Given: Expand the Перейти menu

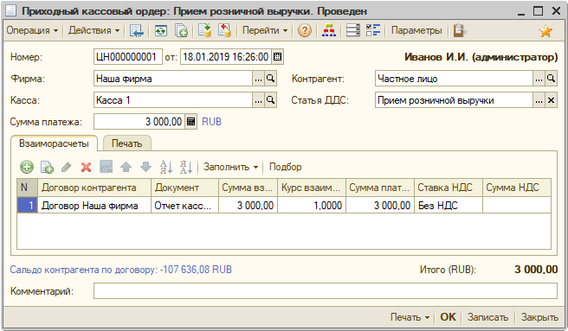Looking at the screenshot, I should pos(265,30).
